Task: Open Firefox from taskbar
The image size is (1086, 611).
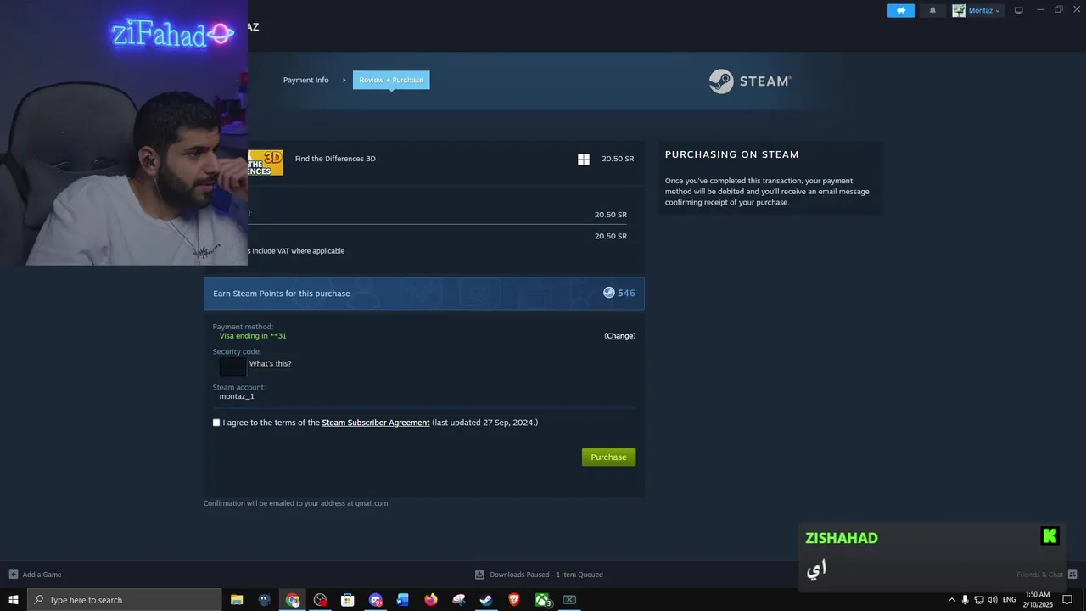Action: click(431, 600)
